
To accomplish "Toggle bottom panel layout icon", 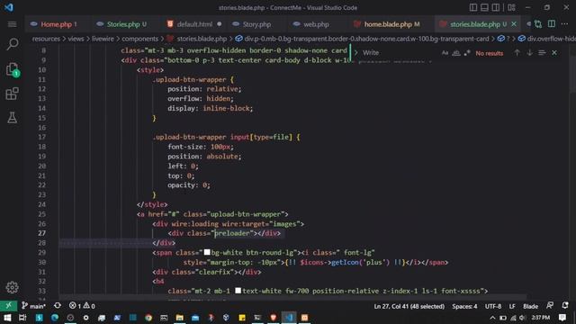I will point(484,7).
